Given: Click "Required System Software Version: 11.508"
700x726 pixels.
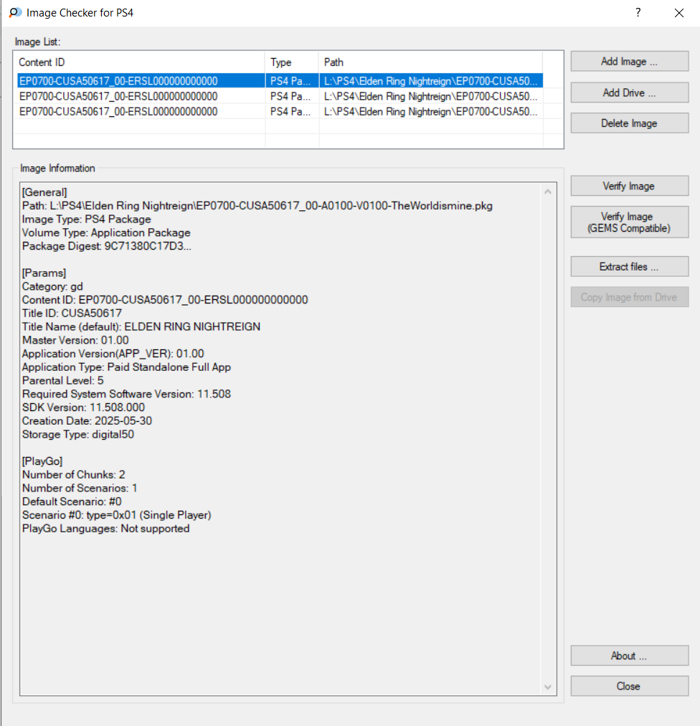Looking at the screenshot, I should click(x=126, y=394).
